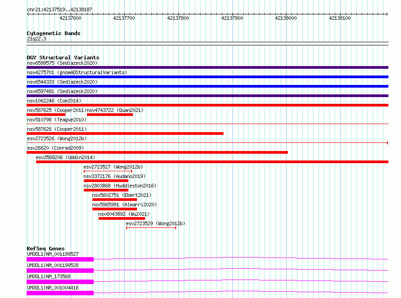
Task: Click the chr21:42137519..42138187 coordinate label
Action: coord(59,9)
